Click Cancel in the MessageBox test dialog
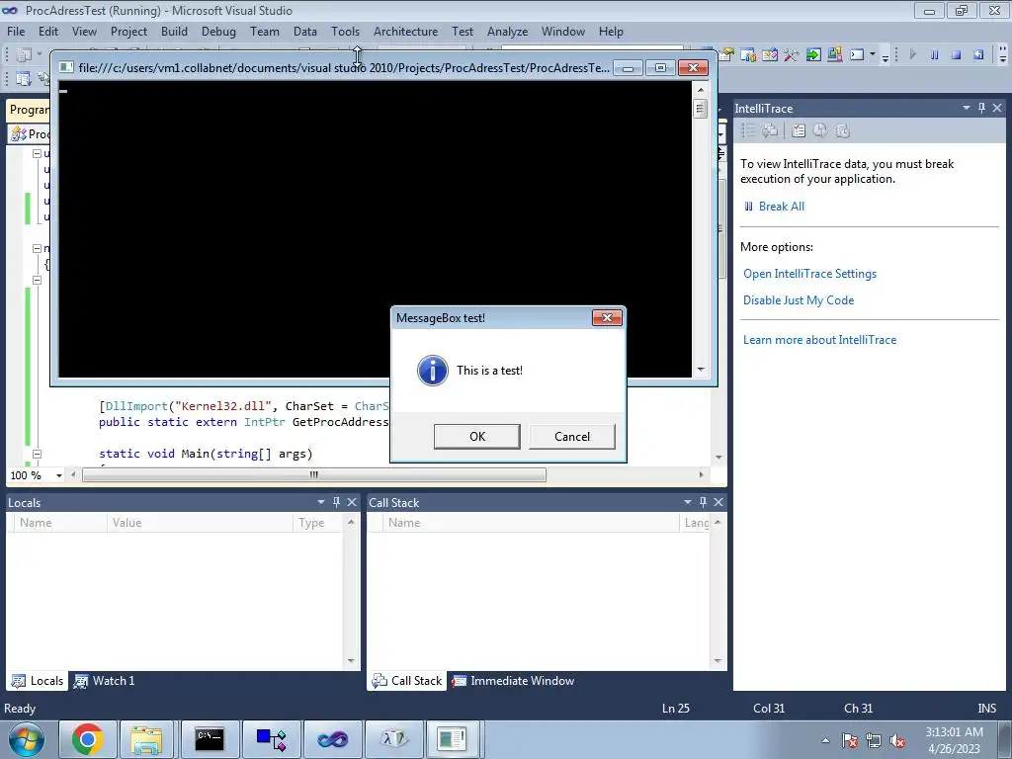Image resolution: width=1012 pixels, height=759 pixels. [572, 436]
